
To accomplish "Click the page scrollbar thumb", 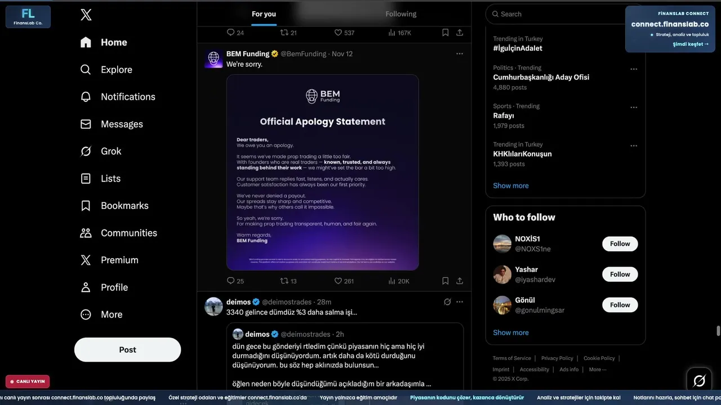I will tap(718, 331).
